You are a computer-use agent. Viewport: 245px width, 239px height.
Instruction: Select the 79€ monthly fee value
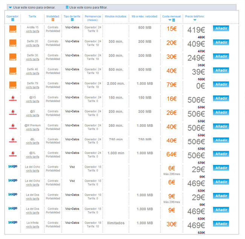coord(171,85)
